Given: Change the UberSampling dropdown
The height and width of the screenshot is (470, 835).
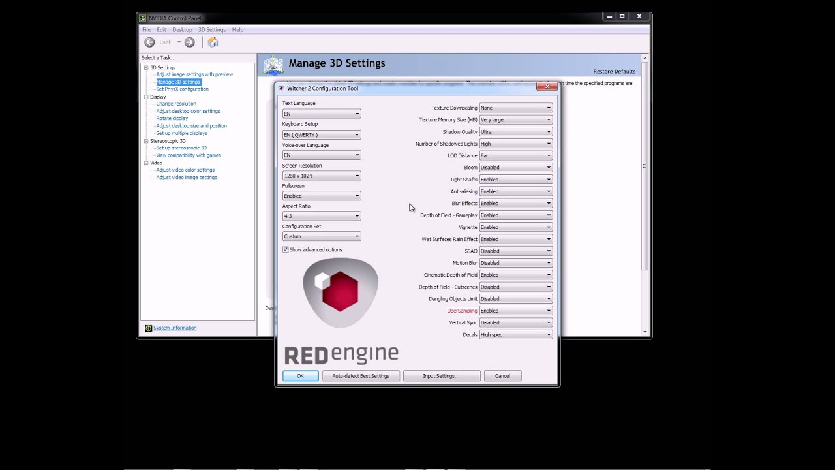Looking at the screenshot, I should pos(516,311).
